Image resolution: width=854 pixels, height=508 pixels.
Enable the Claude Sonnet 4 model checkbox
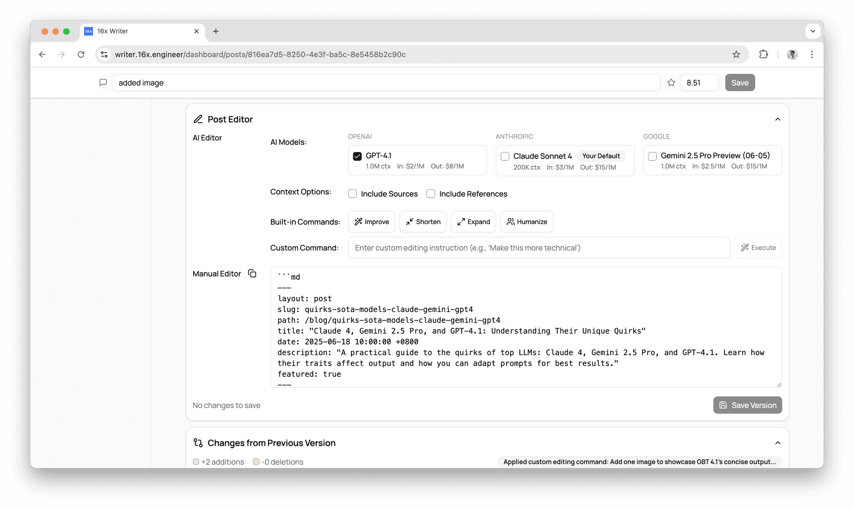pyautogui.click(x=505, y=156)
